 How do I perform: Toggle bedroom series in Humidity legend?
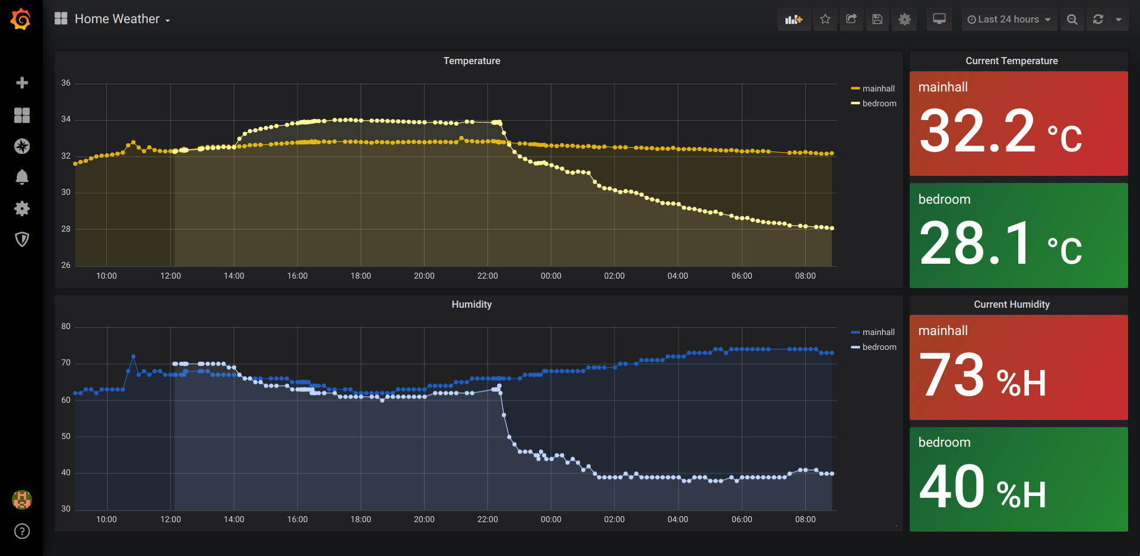(x=879, y=347)
